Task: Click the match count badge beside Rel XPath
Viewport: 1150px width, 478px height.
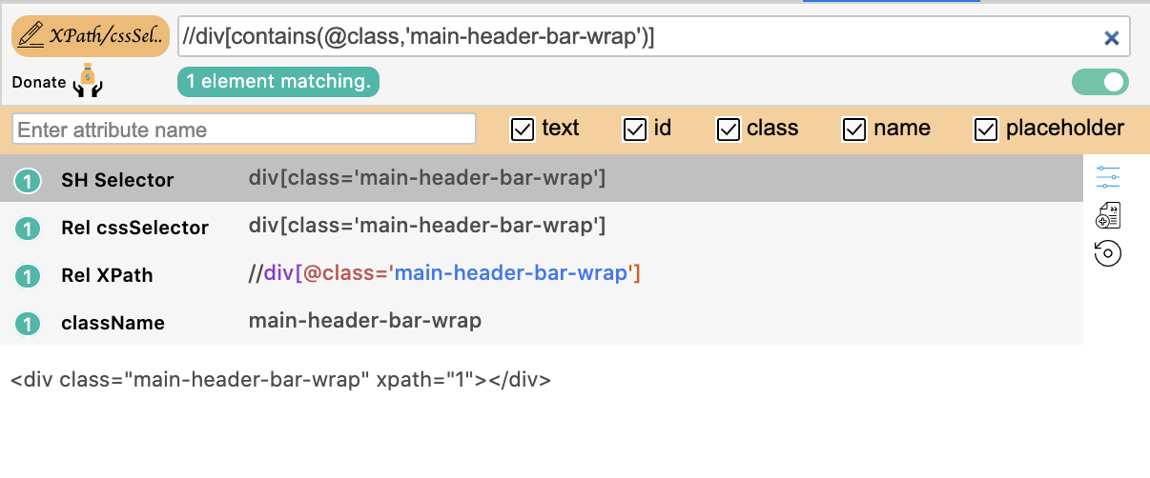Action: tap(29, 275)
